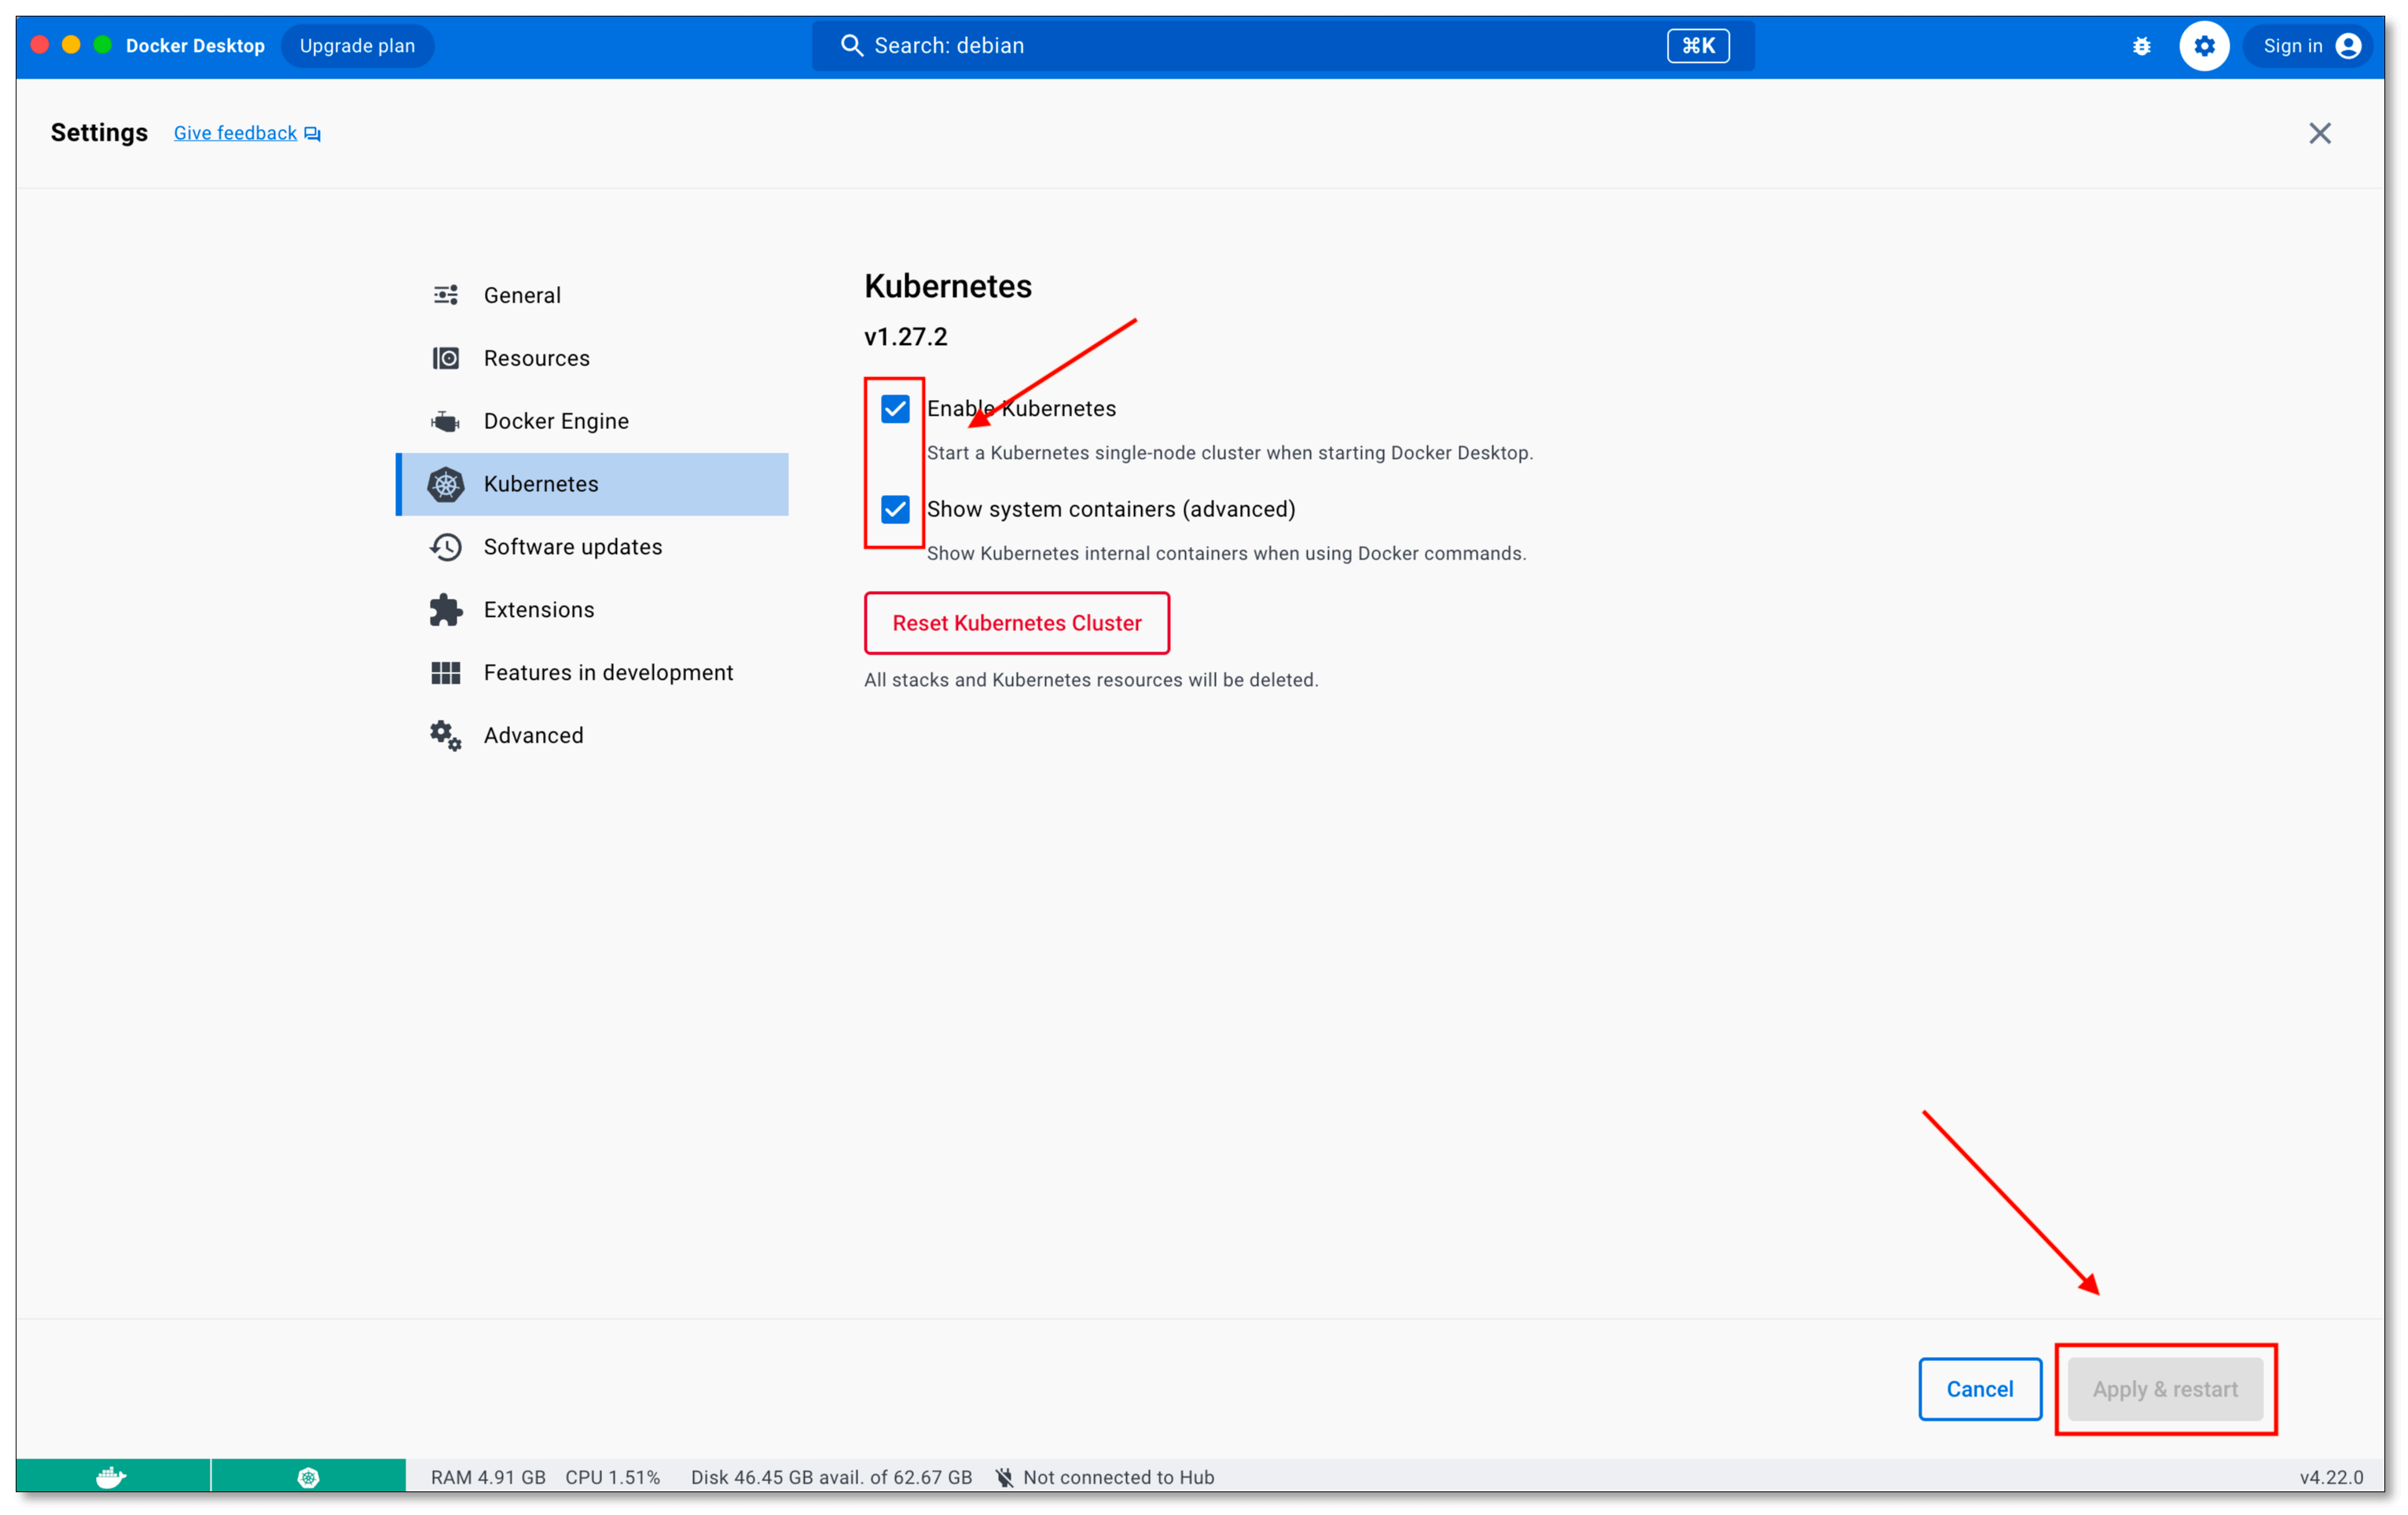Viewport: 2408px width, 1515px height.
Task: Click the Docker Engine sidebar icon
Action: 445,421
